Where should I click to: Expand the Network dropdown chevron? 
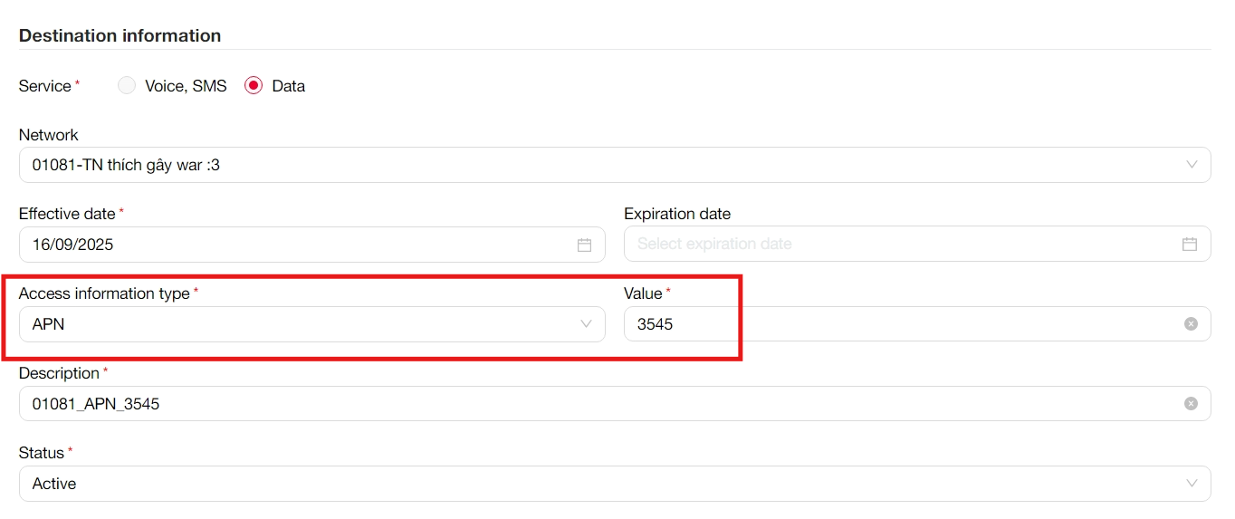click(1192, 165)
